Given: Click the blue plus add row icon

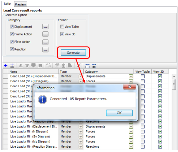Looking at the screenshot, I should coord(6,66).
